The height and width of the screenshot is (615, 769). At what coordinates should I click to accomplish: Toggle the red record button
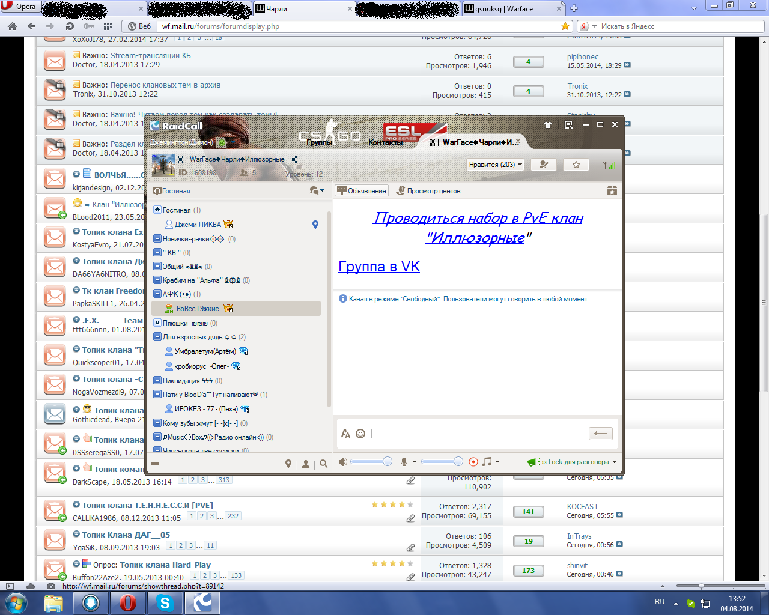click(x=473, y=462)
